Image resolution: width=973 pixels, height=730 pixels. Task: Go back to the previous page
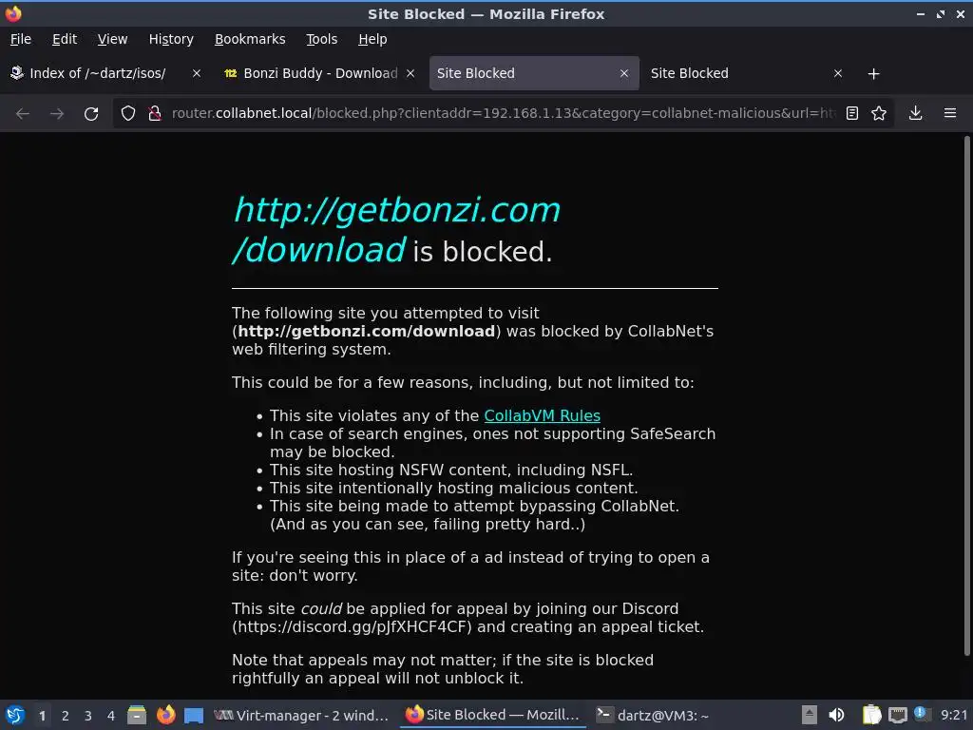coord(23,114)
